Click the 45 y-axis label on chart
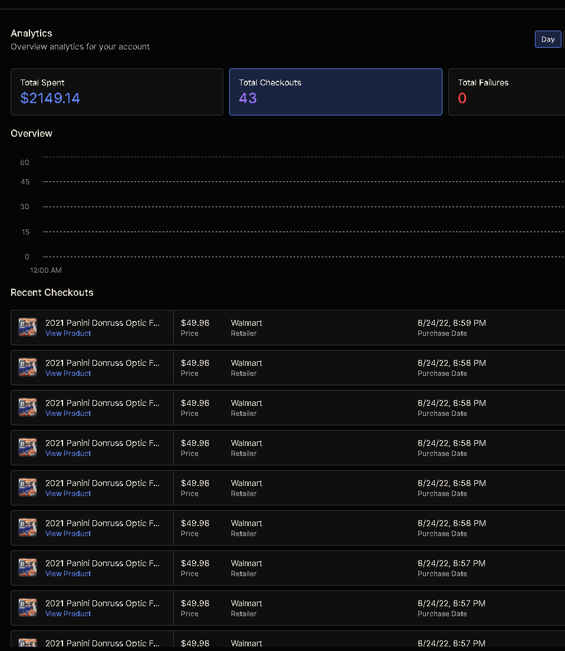565x651 pixels. click(x=25, y=182)
